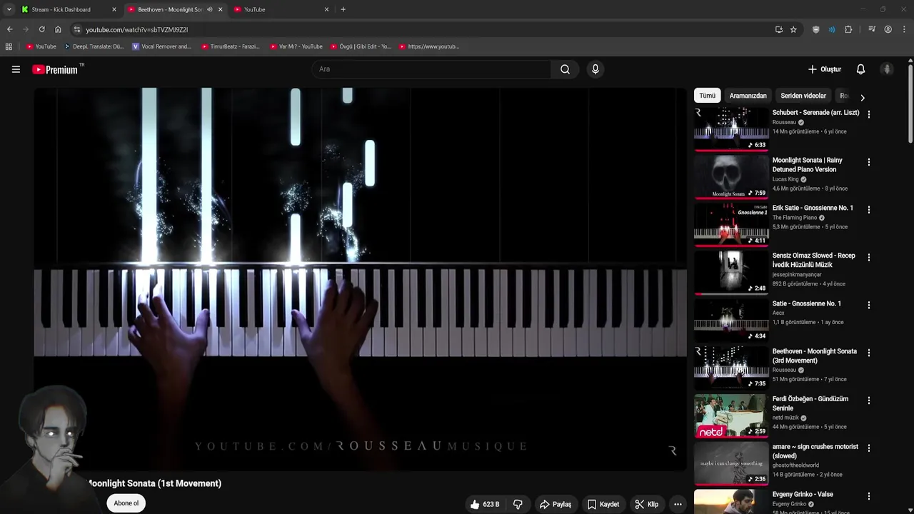Save the video with Kaydet
Screen dimensions: 914x514
tap(603, 504)
